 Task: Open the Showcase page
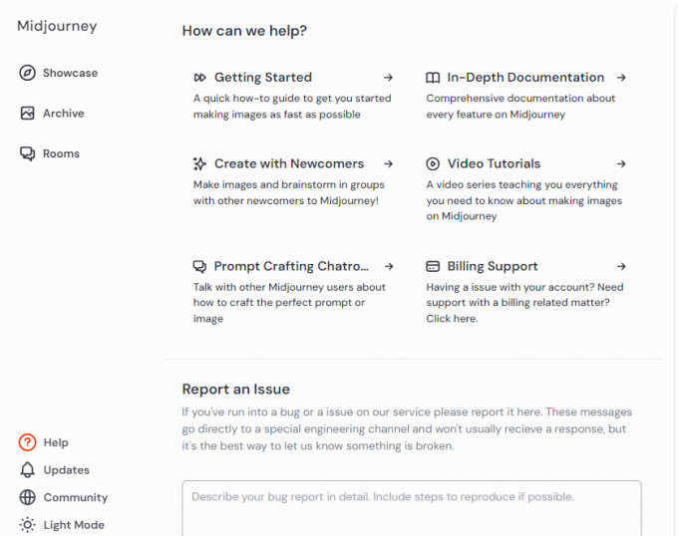(x=70, y=73)
